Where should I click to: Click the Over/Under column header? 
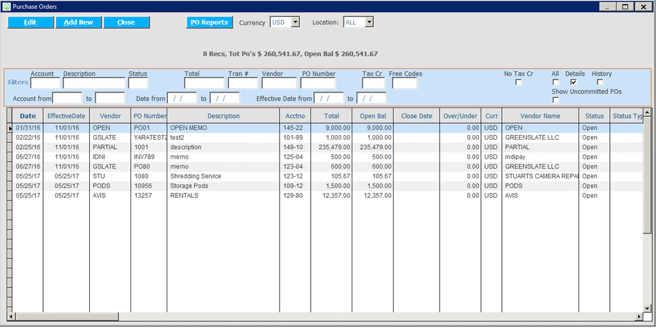pyautogui.click(x=461, y=116)
